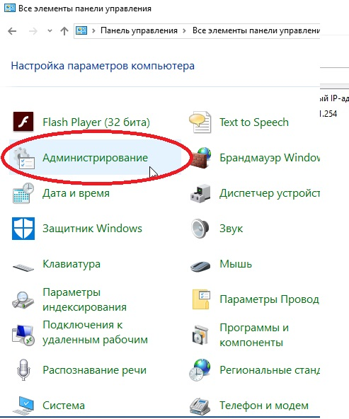Click the Параметры индексирования link

pyautogui.click(x=84, y=299)
